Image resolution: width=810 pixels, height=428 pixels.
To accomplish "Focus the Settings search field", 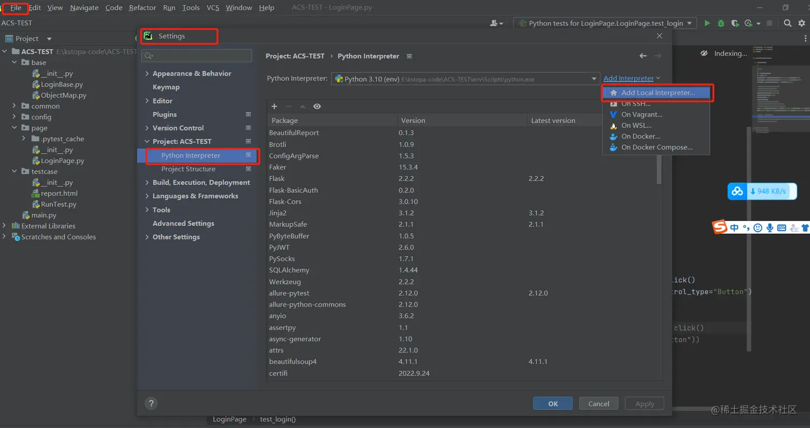I will [197, 56].
